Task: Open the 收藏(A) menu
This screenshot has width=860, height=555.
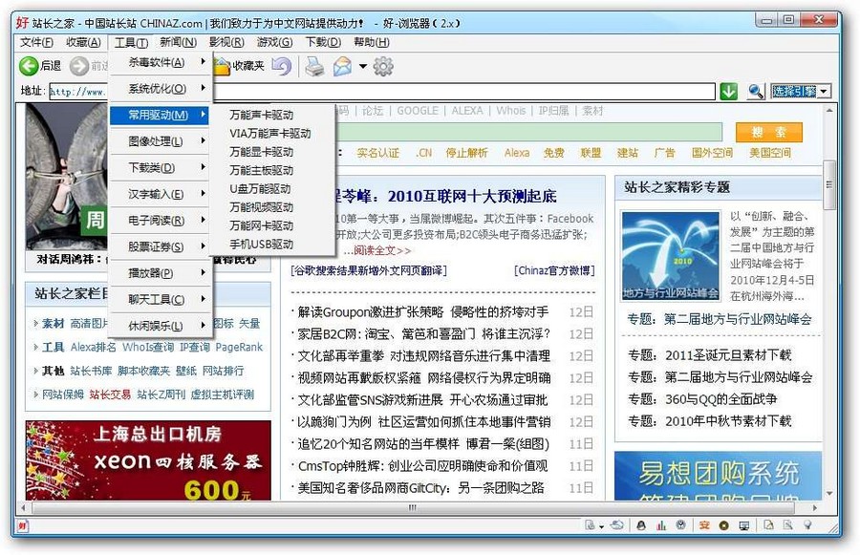Action: click(x=83, y=42)
